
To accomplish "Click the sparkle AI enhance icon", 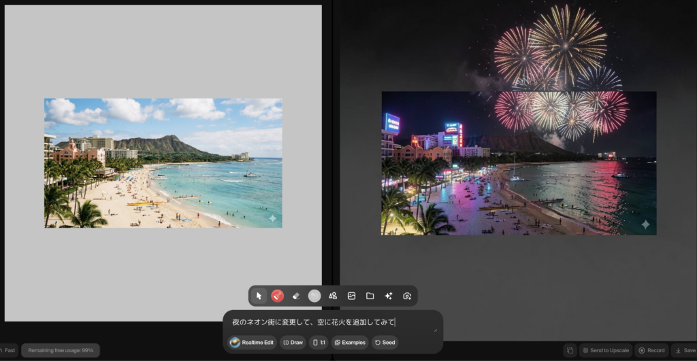I will [389, 296].
